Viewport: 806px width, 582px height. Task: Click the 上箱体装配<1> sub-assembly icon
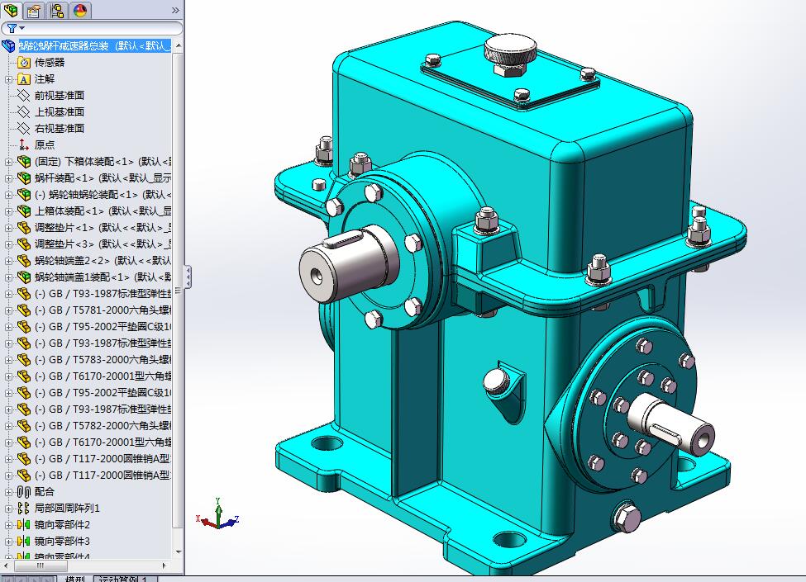tap(24, 211)
